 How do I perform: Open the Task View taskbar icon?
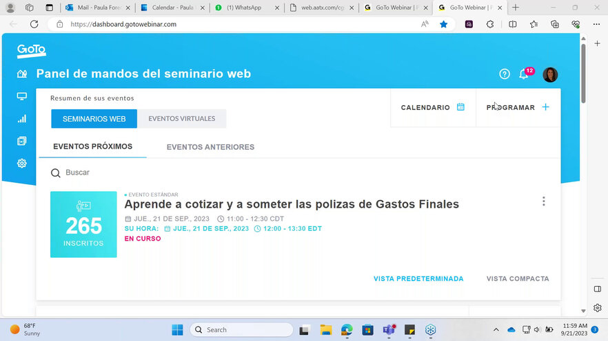coord(305,330)
